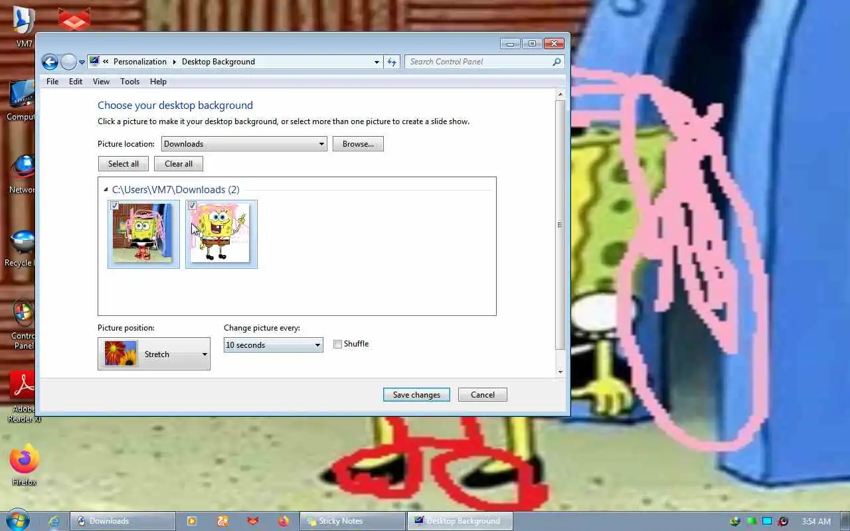Viewport: 850px width, 531px height.
Task: Click Desktop Background taskbar button
Action: tap(461, 521)
